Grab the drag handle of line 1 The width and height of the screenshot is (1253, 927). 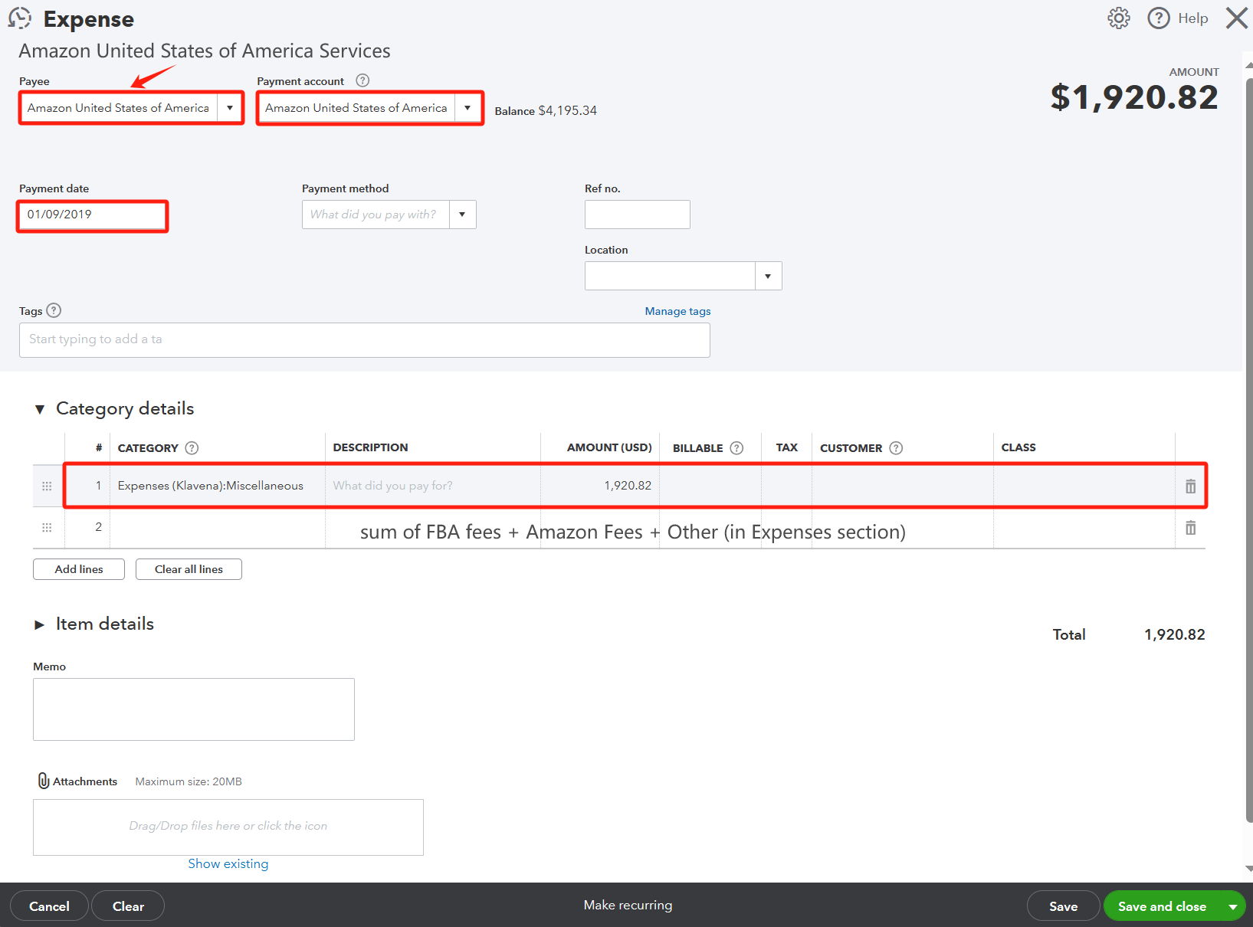coord(47,486)
